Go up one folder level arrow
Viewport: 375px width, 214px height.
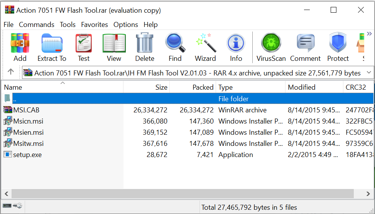click(x=10, y=72)
